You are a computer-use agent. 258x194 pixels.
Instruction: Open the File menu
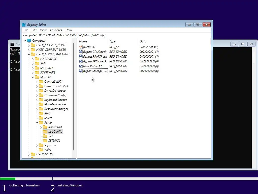pyautogui.click(x=26, y=30)
